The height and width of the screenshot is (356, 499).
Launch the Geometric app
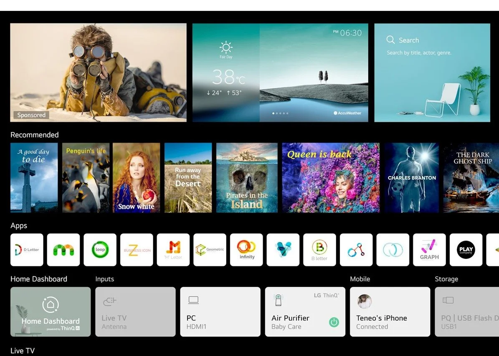210,250
